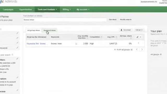This screenshot has height=94, width=167.
Task: Click help icon next to your search
Action: 12,55
